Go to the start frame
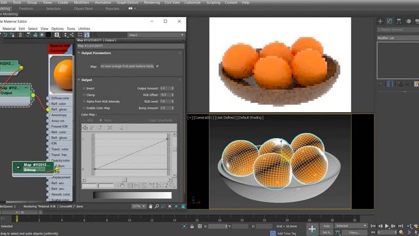 pos(373,226)
